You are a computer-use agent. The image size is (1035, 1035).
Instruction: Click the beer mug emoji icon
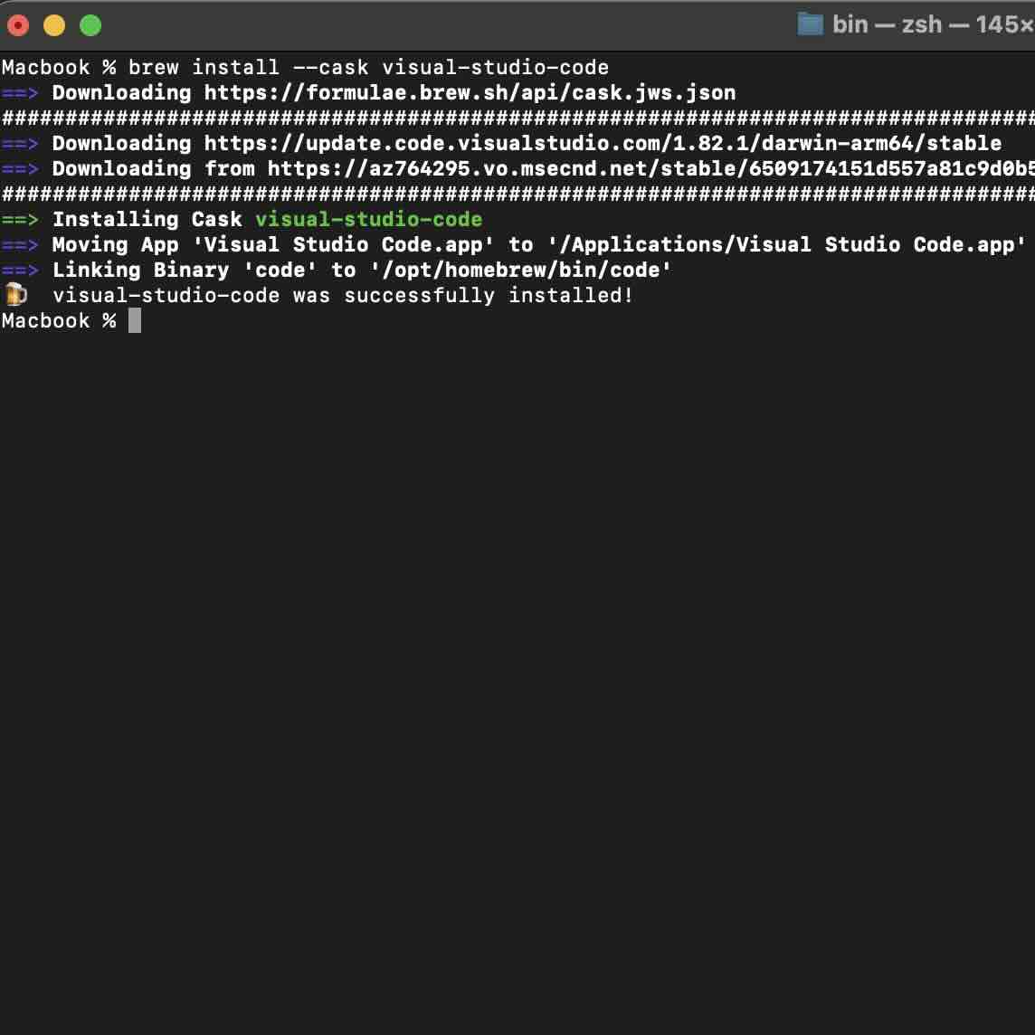pos(15,294)
